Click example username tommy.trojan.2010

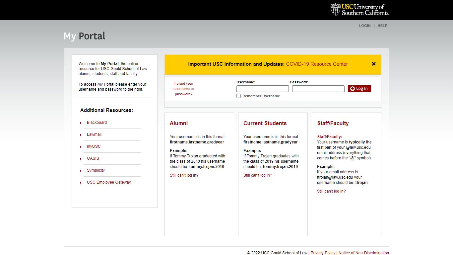point(207,167)
